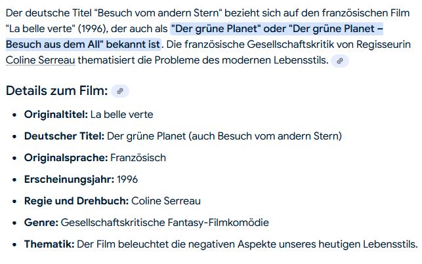Viewport: 422px width, 264px height.
Task: Click the source link icon after "Lebensstils."
Action: [339, 61]
